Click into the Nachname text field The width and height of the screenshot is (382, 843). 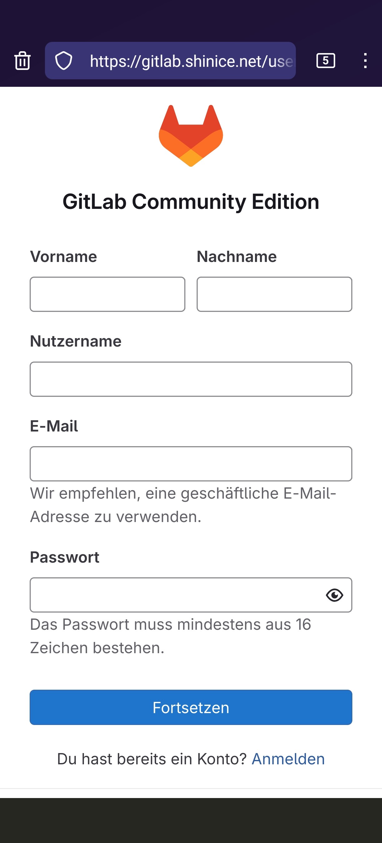[x=274, y=294]
